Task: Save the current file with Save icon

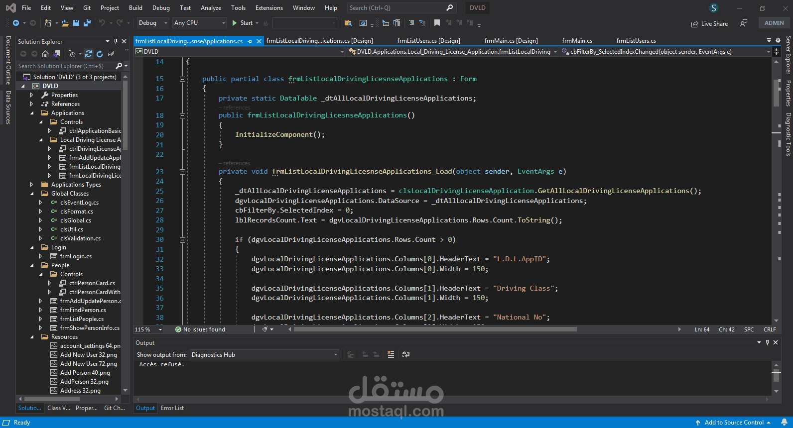Action: pos(76,23)
